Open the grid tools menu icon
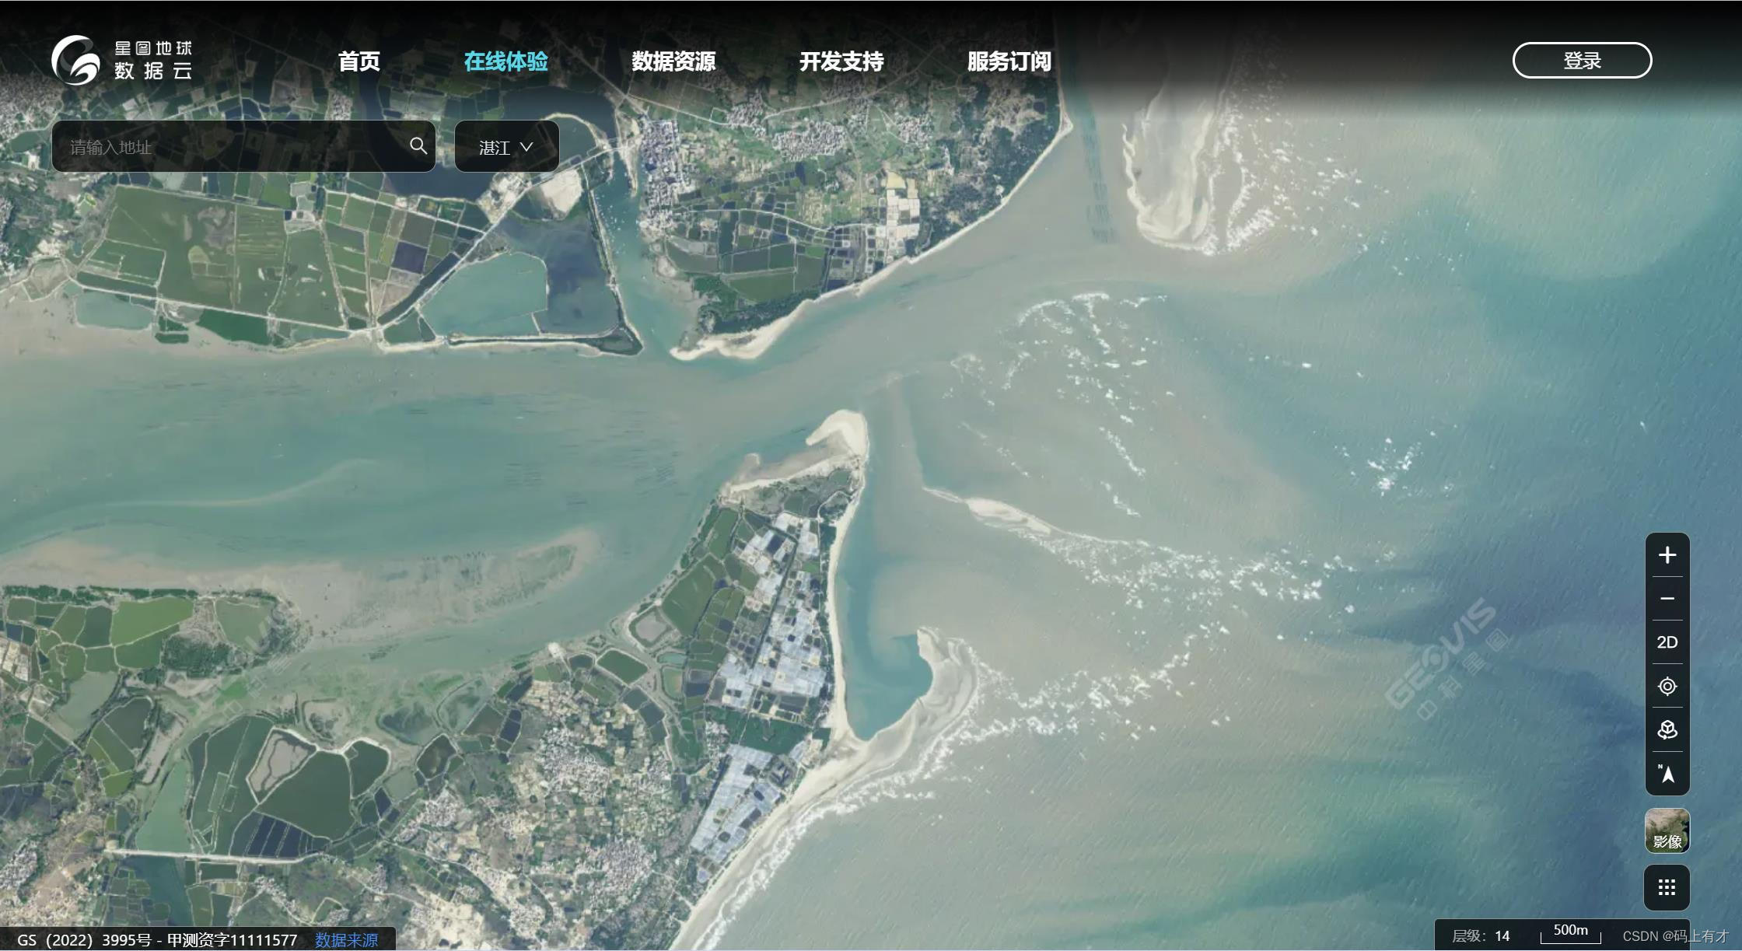The width and height of the screenshot is (1742, 951). coord(1667,887)
